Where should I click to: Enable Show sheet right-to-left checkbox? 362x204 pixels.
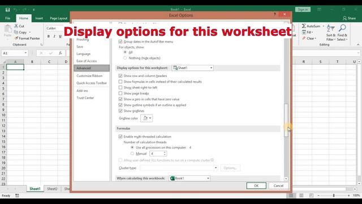click(x=120, y=87)
